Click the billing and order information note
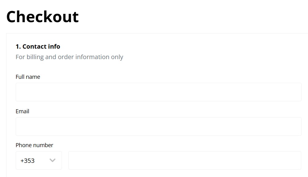This screenshot has width=308, height=177. (x=69, y=57)
